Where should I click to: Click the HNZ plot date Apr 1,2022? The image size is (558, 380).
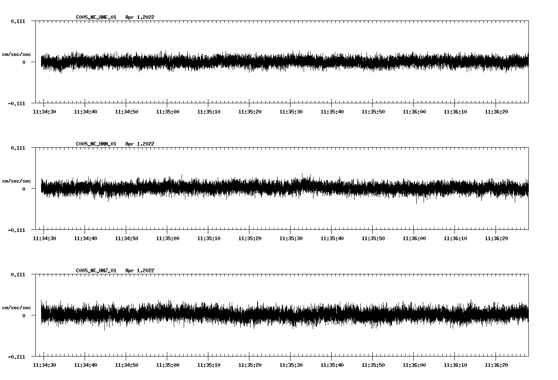pos(140,271)
